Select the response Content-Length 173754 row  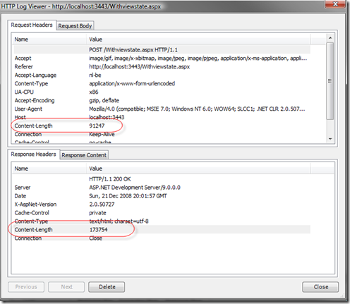[162, 230]
